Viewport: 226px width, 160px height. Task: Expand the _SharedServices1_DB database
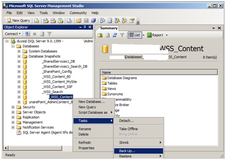(x=19, y=61)
